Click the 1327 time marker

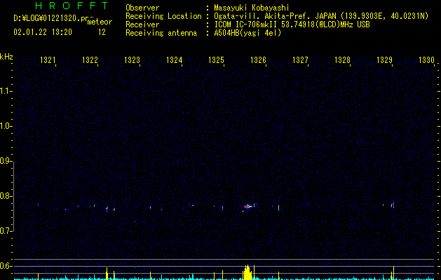coord(300,60)
